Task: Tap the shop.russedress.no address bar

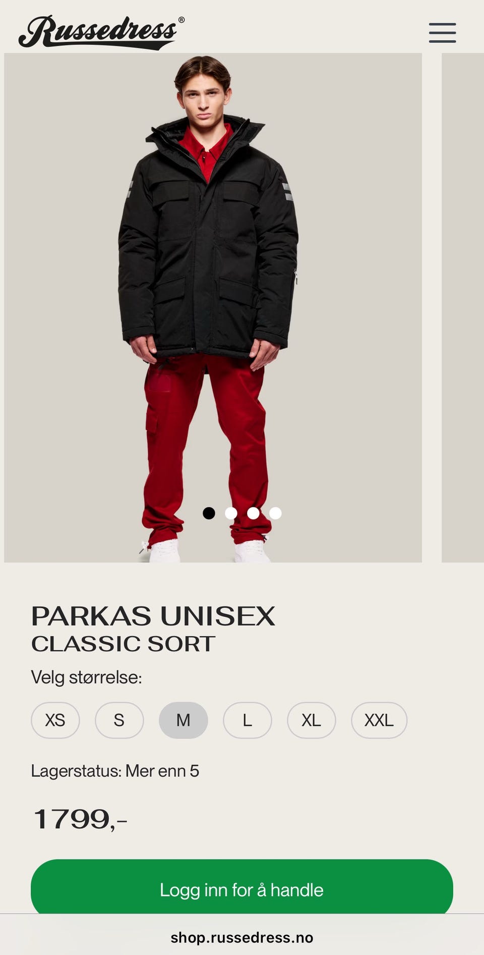Action: coord(242,937)
